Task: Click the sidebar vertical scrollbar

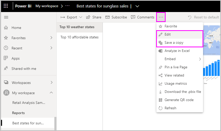Action: point(55,123)
